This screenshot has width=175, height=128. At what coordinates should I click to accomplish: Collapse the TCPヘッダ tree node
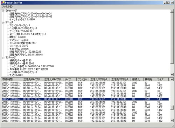coord(3,58)
